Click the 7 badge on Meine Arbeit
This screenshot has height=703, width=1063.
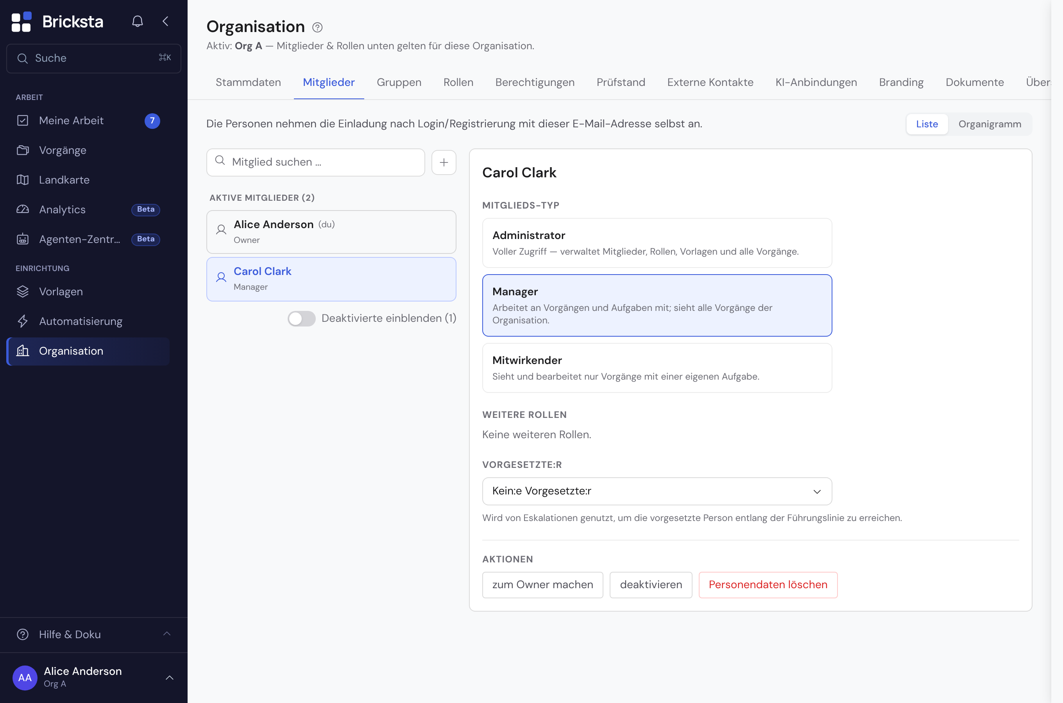click(152, 121)
